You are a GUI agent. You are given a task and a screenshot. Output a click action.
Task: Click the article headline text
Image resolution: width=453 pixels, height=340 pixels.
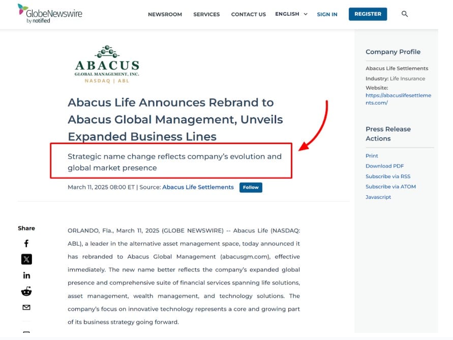point(175,119)
